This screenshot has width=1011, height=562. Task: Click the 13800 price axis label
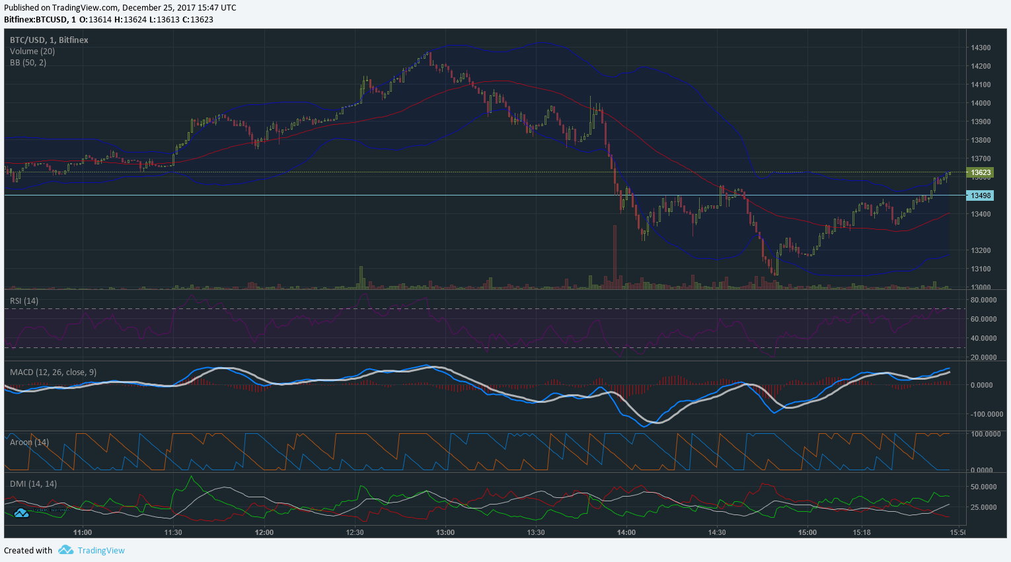coord(981,140)
